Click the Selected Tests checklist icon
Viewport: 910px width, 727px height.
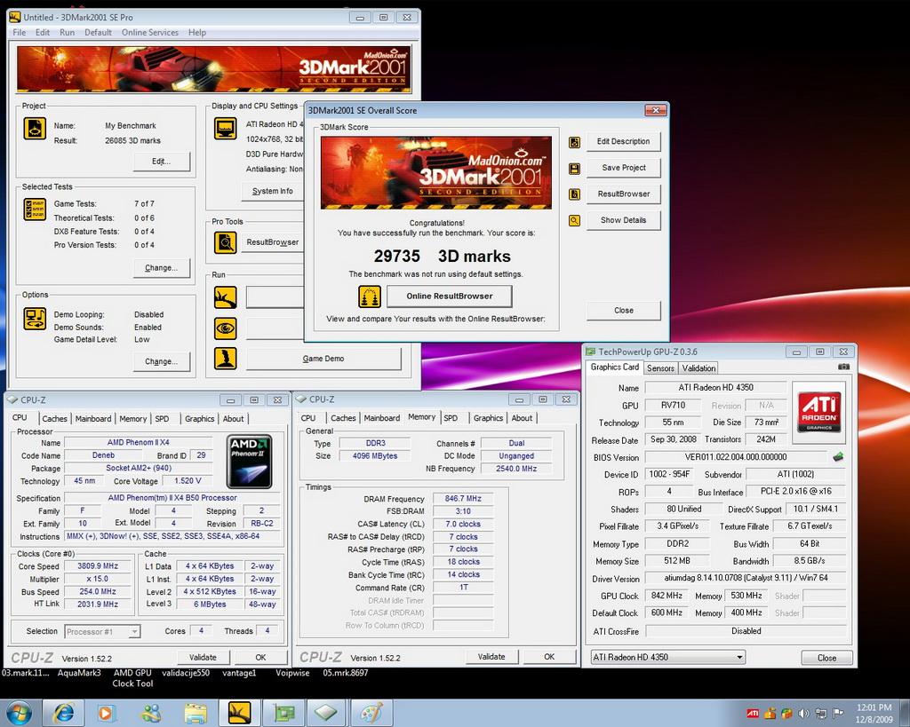pyautogui.click(x=35, y=209)
